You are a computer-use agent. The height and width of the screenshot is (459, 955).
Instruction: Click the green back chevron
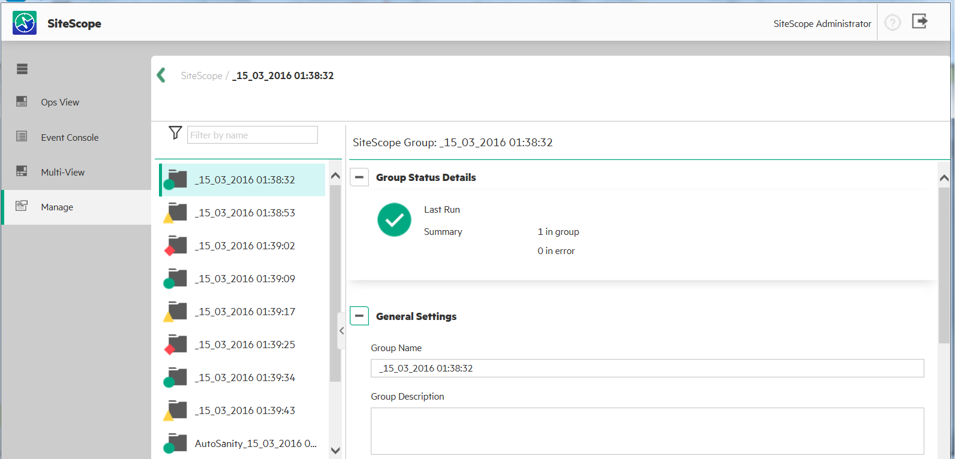pyautogui.click(x=161, y=75)
